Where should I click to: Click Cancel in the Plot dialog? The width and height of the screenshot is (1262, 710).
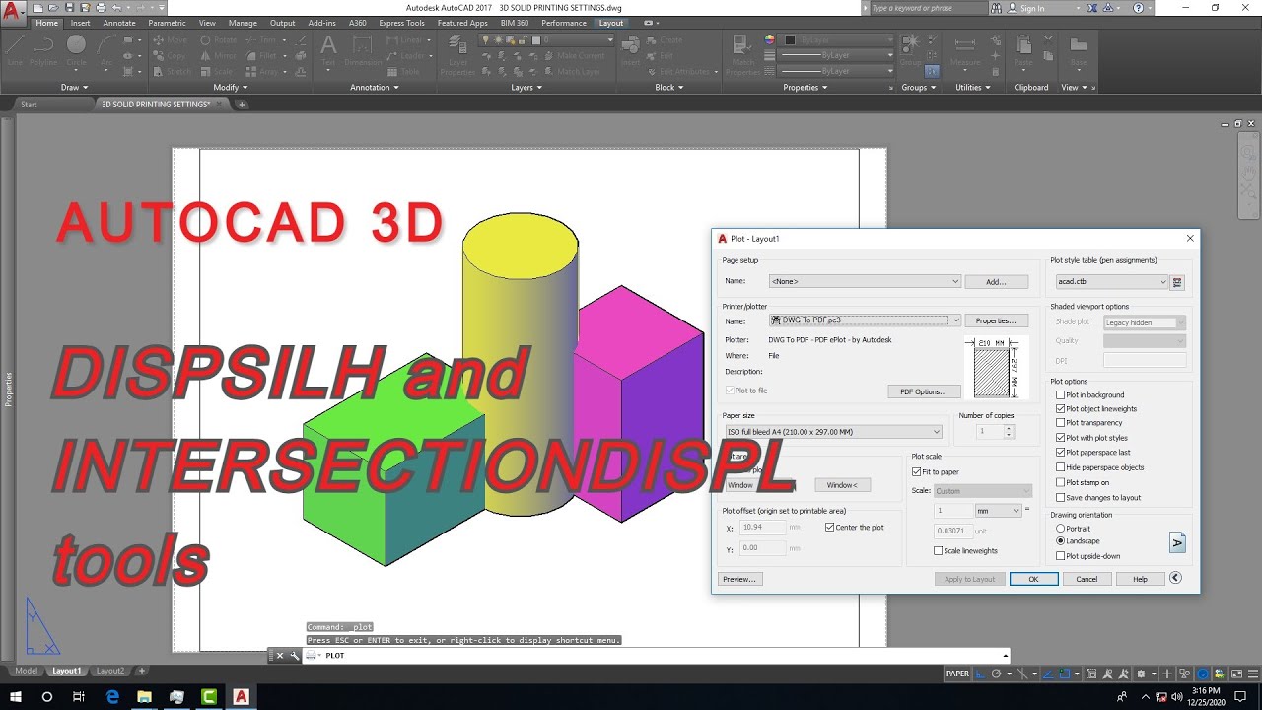tap(1087, 579)
